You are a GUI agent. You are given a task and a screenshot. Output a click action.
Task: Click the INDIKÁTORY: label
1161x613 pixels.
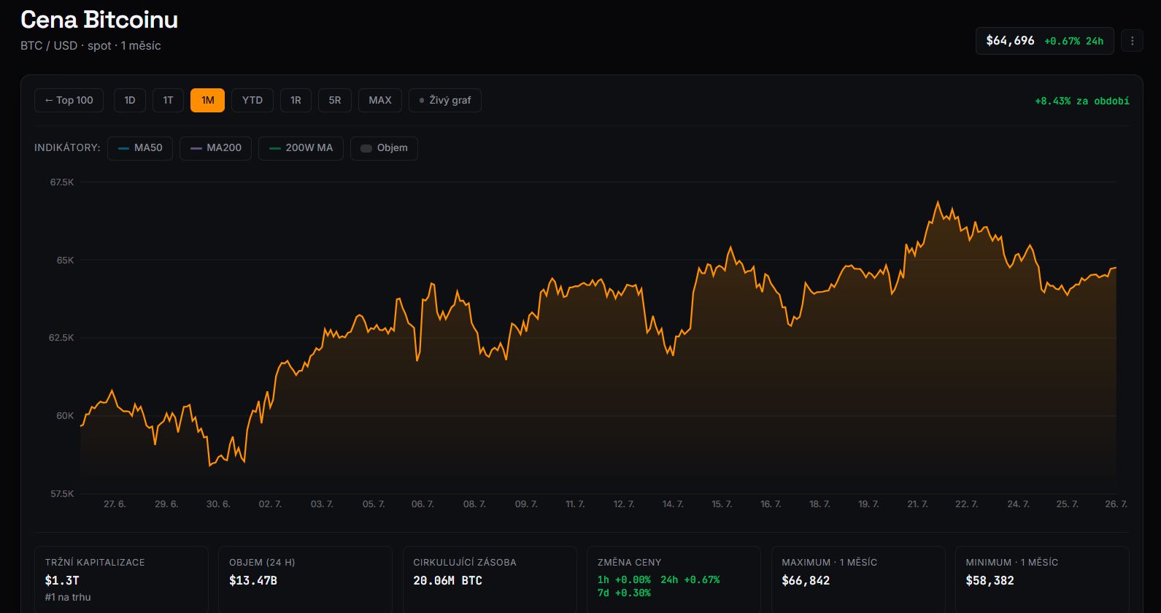click(x=67, y=148)
